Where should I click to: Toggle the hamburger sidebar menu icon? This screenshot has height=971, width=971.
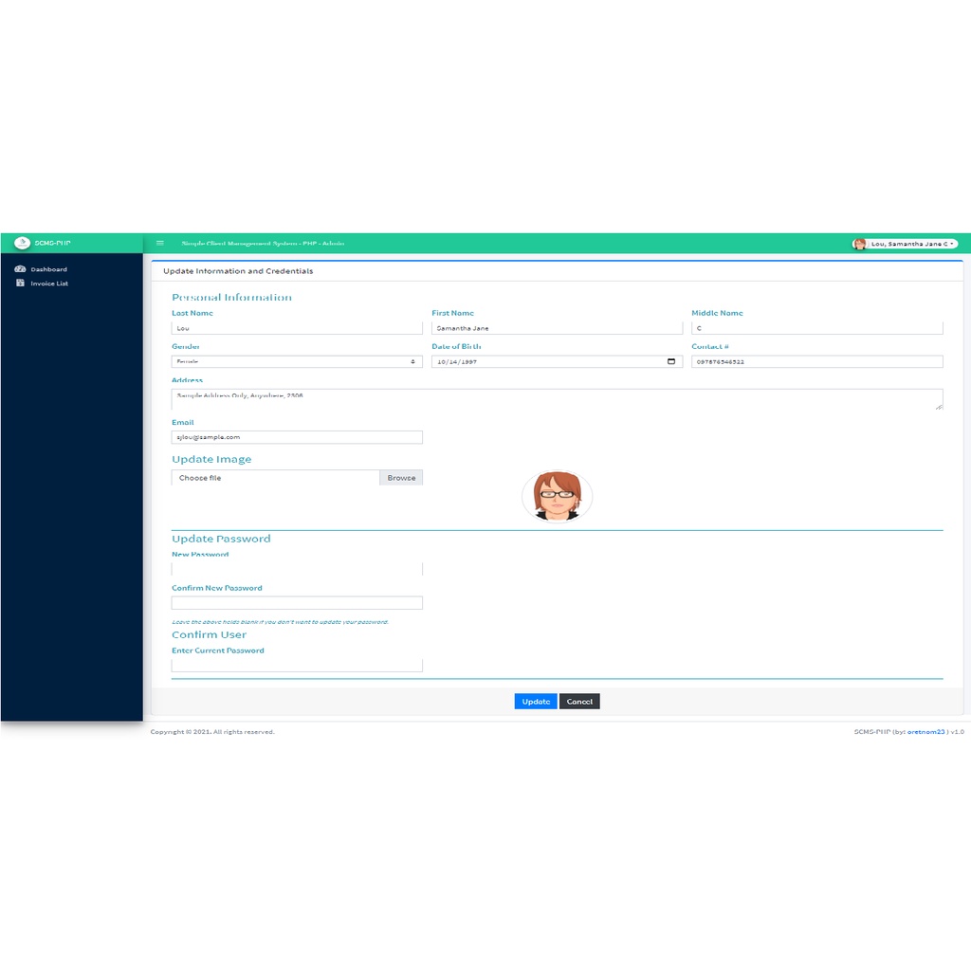click(160, 244)
